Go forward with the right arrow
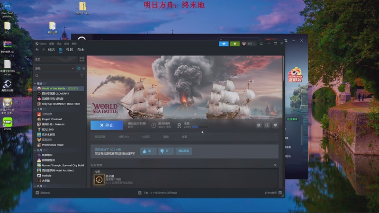 coord(43,49)
